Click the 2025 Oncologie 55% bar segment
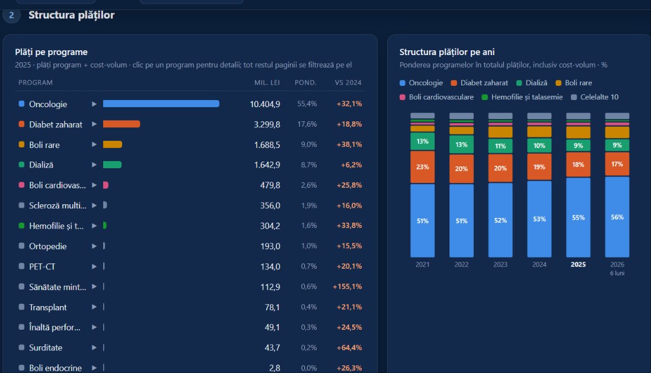Image resolution: width=651 pixels, height=373 pixels. [578, 218]
